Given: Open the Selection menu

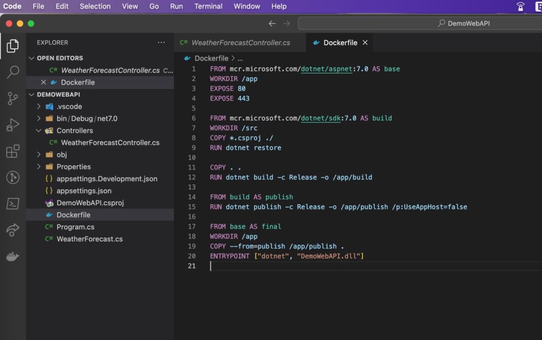Looking at the screenshot, I should (x=95, y=6).
